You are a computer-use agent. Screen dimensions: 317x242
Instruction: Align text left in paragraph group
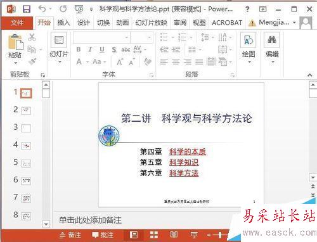pos(164,61)
